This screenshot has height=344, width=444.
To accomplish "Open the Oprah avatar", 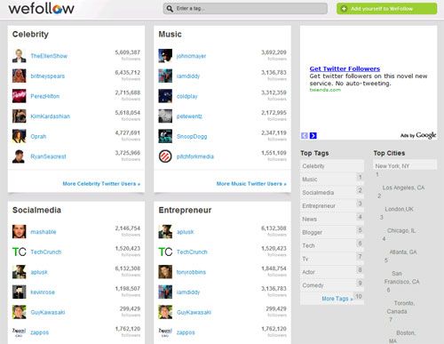I will point(19,136).
